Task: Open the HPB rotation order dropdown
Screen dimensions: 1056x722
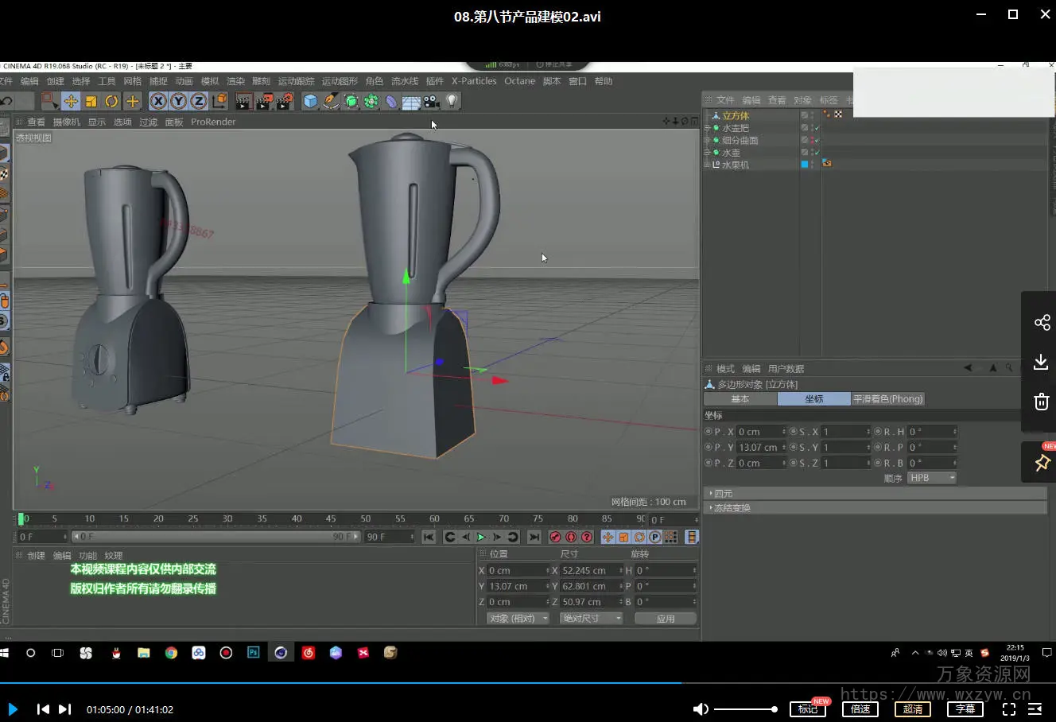Action: click(x=932, y=478)
